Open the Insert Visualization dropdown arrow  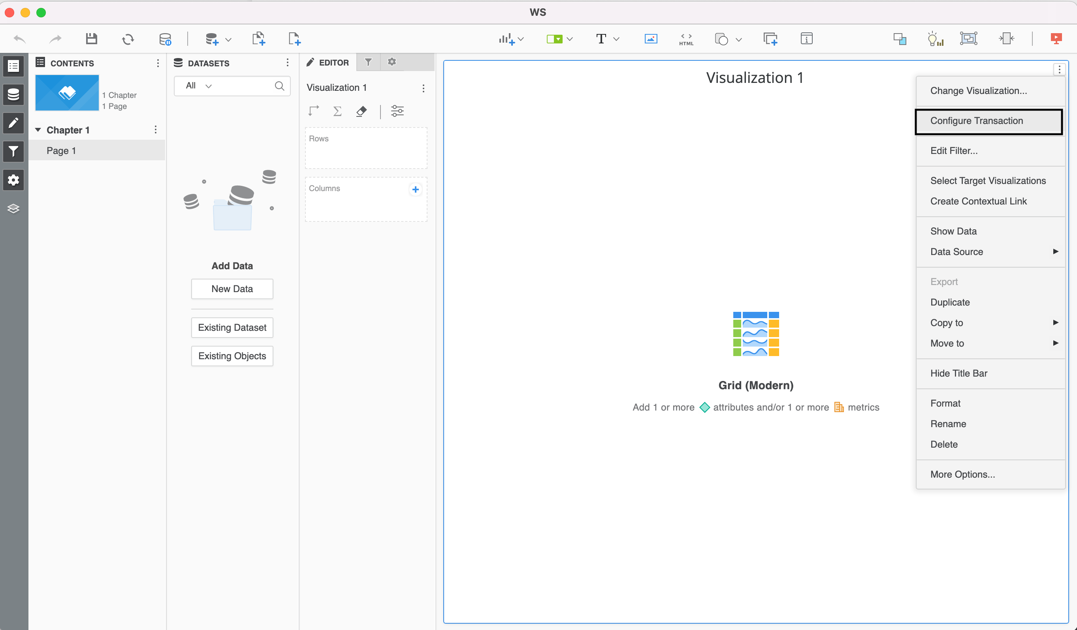521,39
